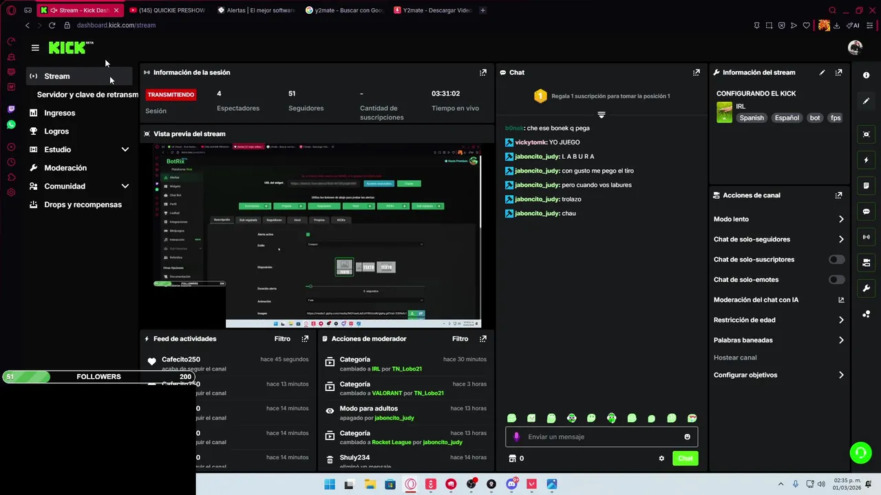
Task: Open Filtro in Feed de actividades
Action: pos(282,339)
